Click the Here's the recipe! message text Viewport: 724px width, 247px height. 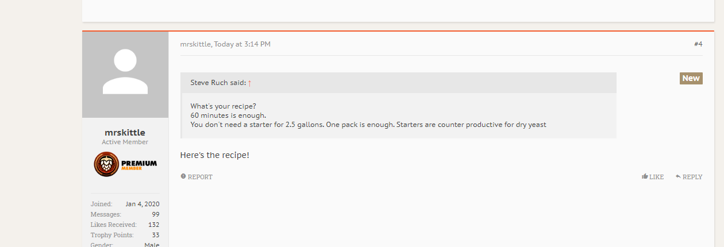coord(215,155)
